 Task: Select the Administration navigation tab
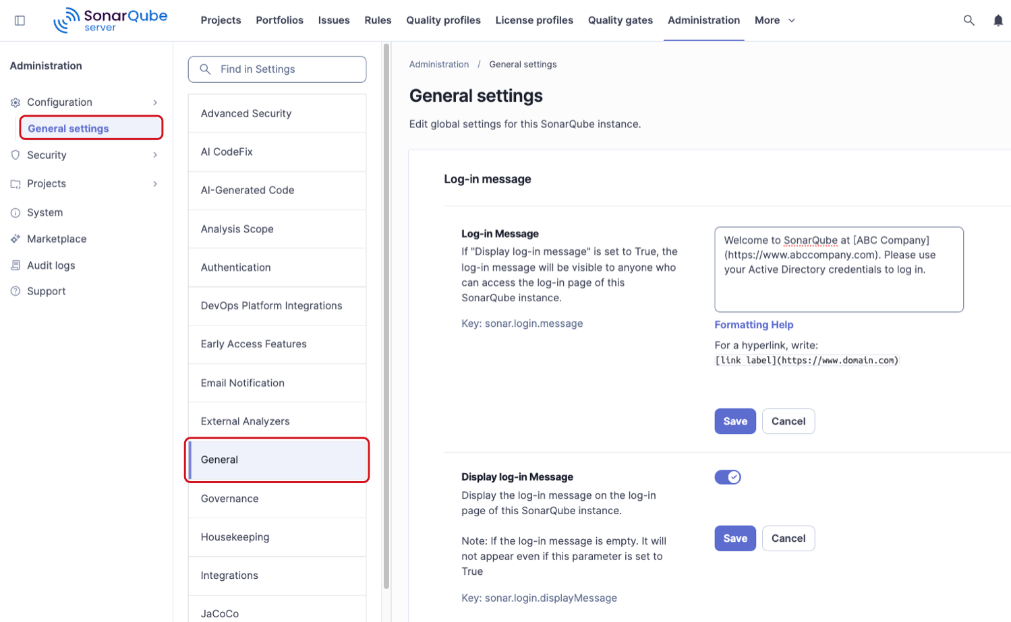(703, 20)
